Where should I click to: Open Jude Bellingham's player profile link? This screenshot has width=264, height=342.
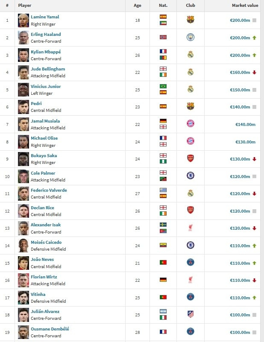[48, 69]
